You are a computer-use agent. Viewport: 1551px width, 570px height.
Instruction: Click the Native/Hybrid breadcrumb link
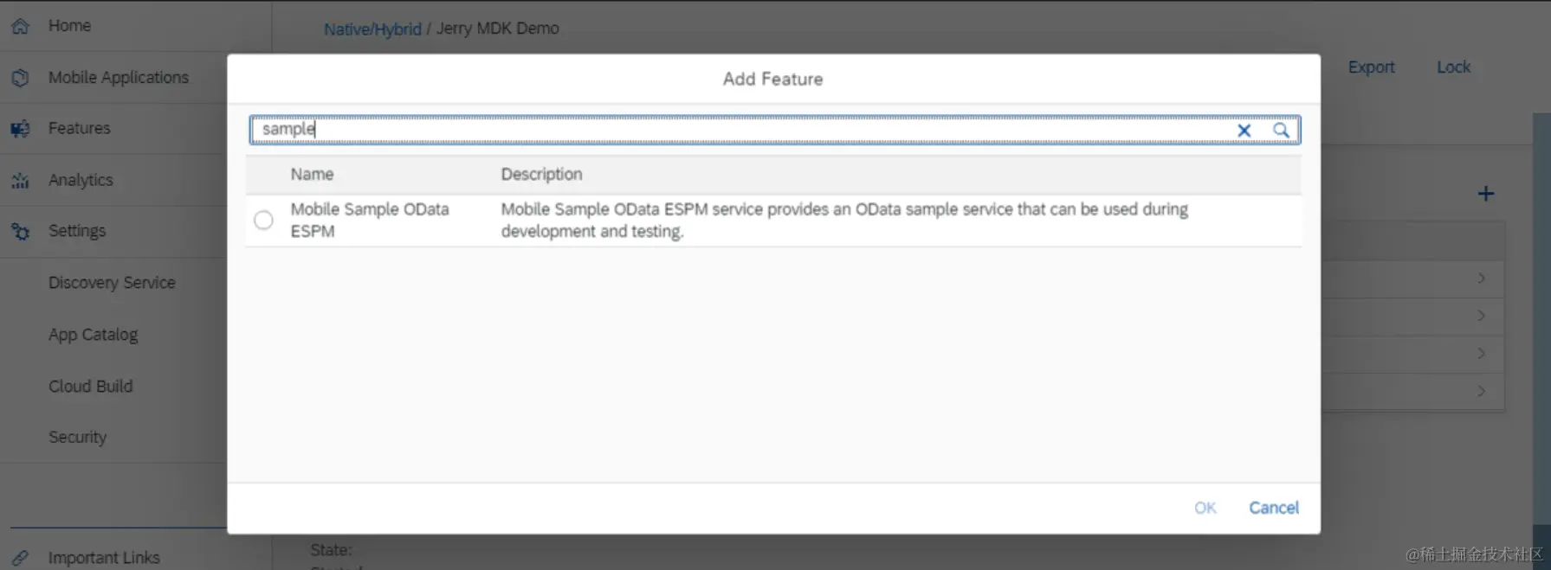[372, 29]
